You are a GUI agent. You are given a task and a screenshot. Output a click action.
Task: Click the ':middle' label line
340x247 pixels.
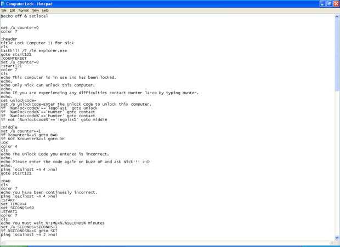[x=9, y=127]
